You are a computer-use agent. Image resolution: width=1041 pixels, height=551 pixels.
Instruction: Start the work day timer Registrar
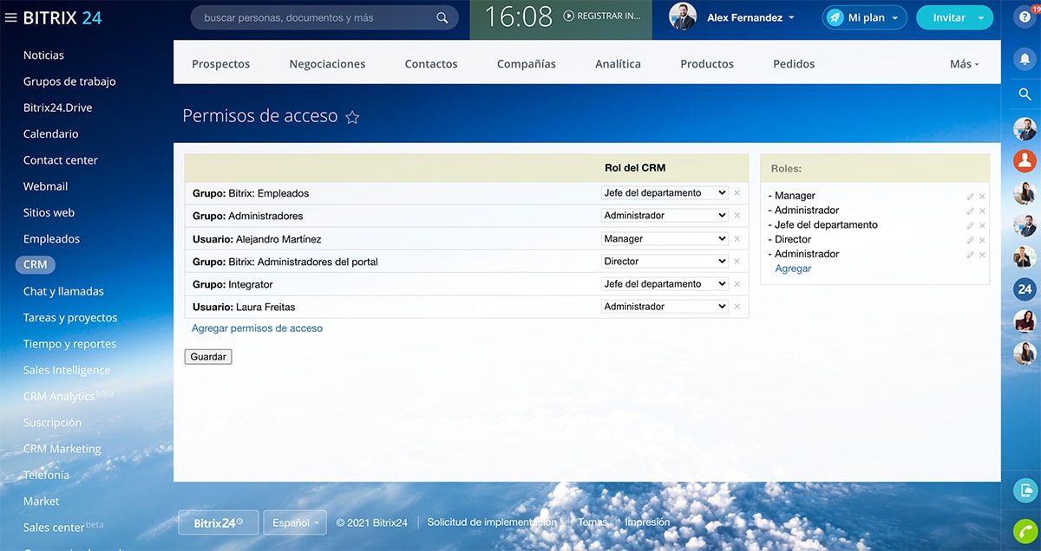601,16
